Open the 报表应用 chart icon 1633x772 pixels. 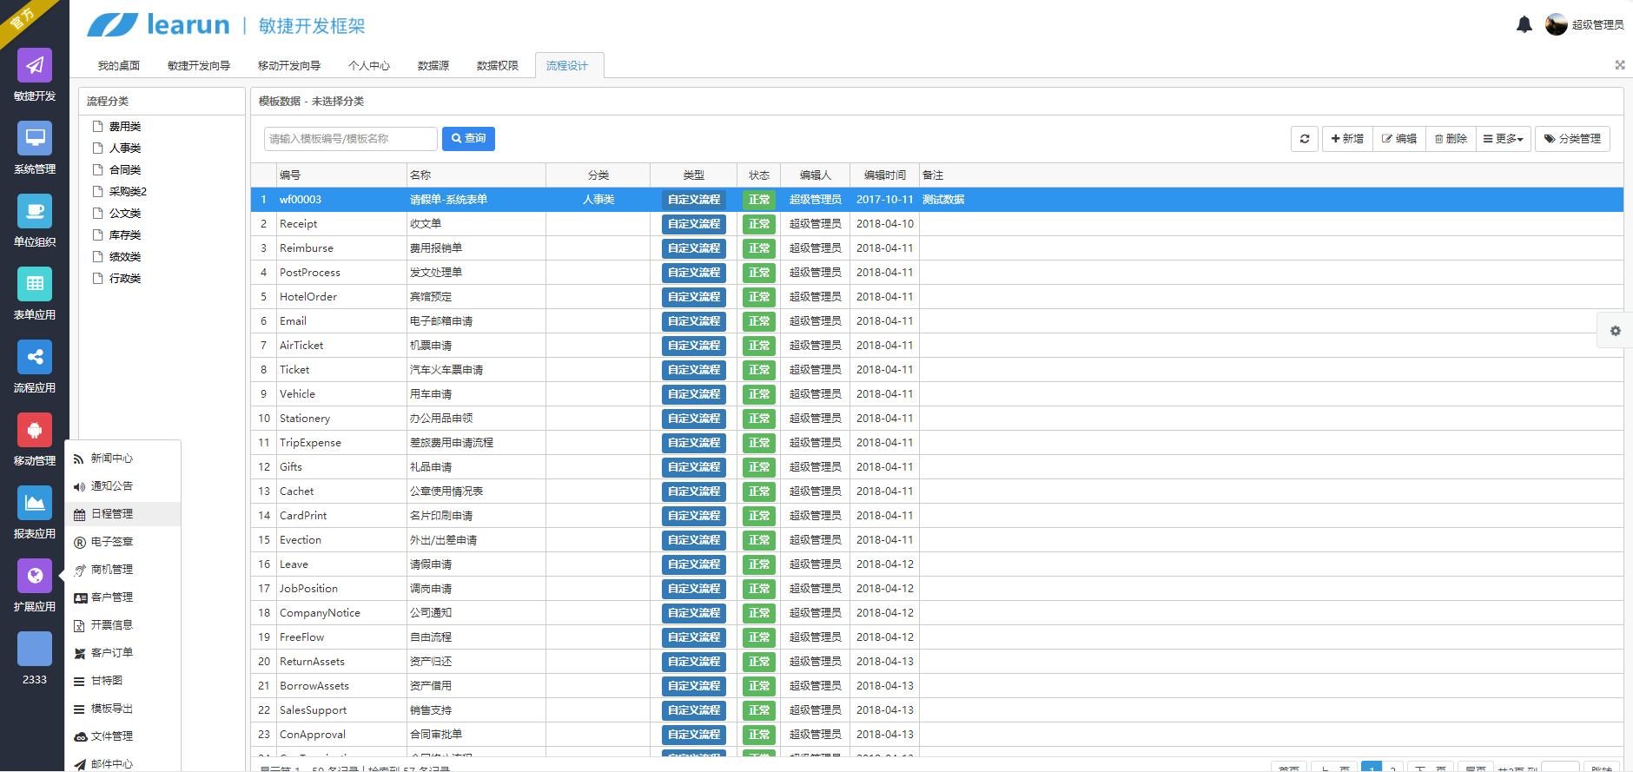(35, 503)
